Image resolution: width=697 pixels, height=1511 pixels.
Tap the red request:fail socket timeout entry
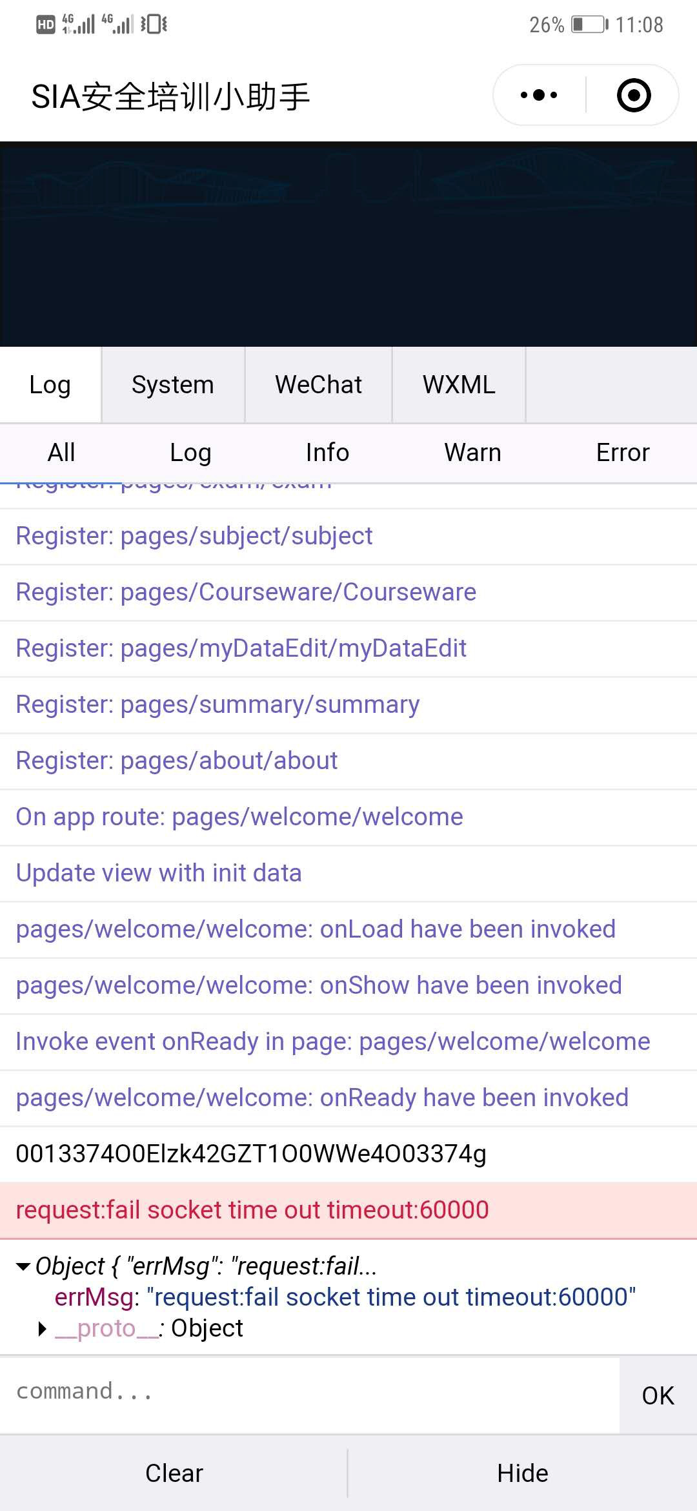point(252,1210)
